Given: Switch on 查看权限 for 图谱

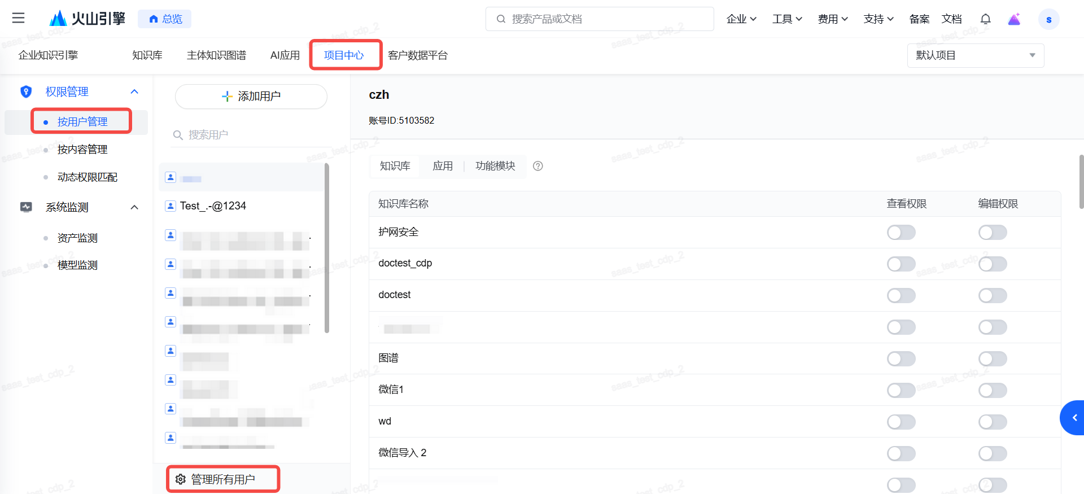Looking at the screenshot, I should coord(901,359).
